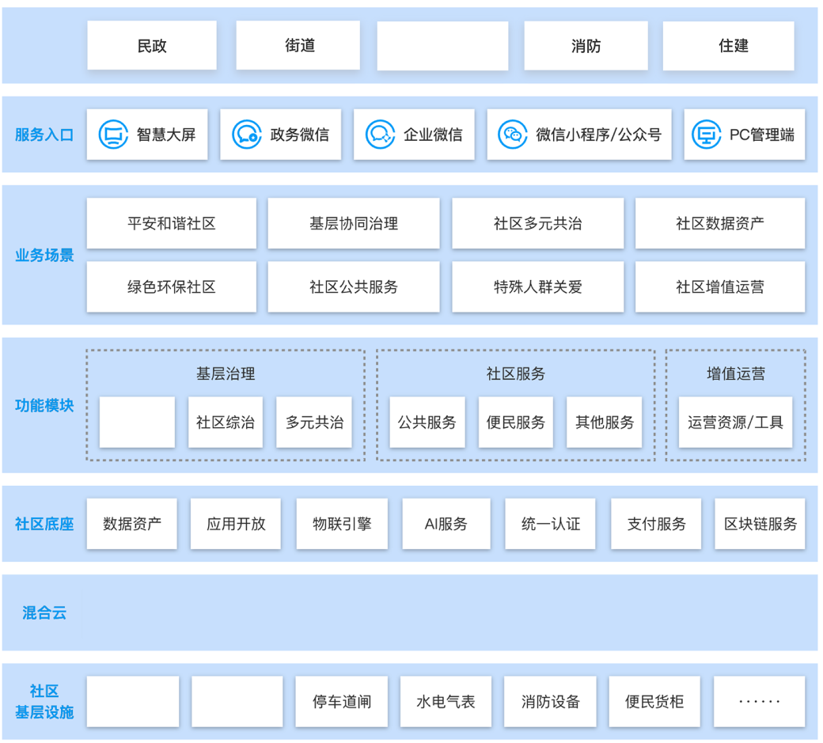Viewport: 823px width, 743px height.
Task: Click the WeChat mini program icon
Action: pos(513,135)
